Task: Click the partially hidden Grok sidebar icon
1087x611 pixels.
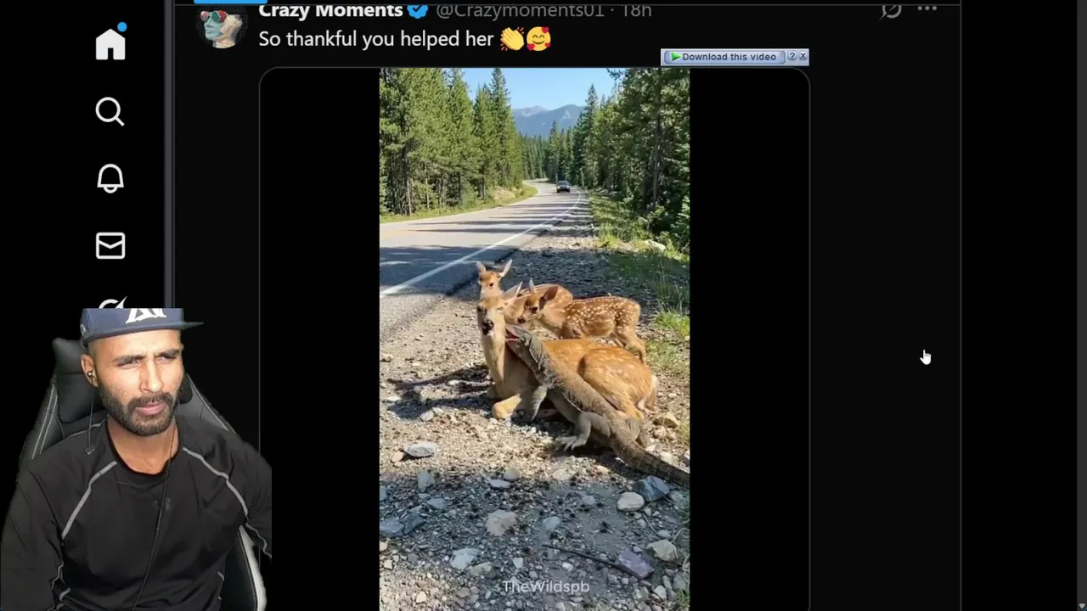Action: (x=113, y=305)
